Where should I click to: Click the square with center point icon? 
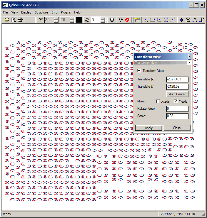[x=159, y=20]
